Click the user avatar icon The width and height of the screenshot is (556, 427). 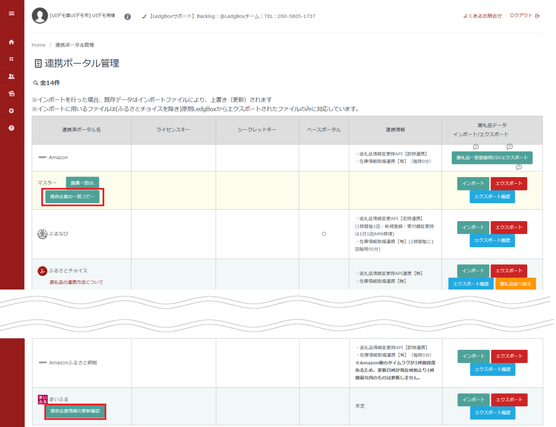(40, 16)
